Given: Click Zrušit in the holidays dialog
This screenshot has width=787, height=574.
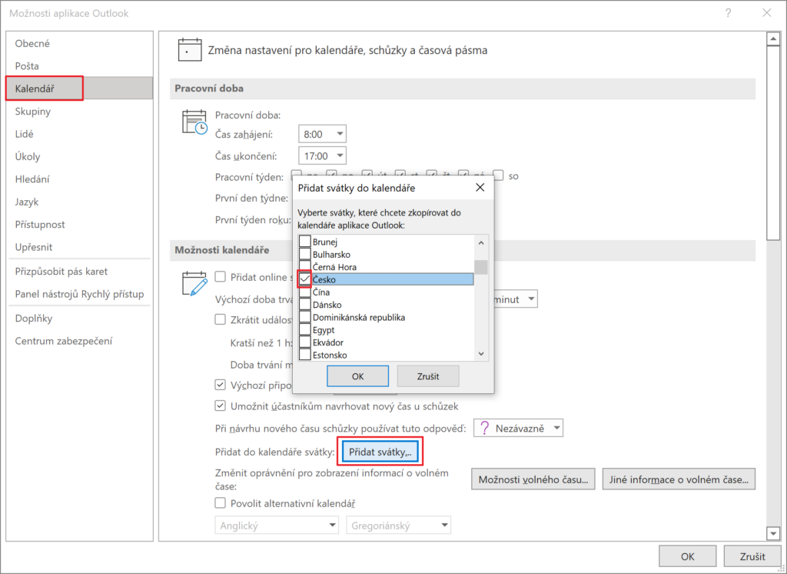Looking at the screenshot, I should (428, 376).
